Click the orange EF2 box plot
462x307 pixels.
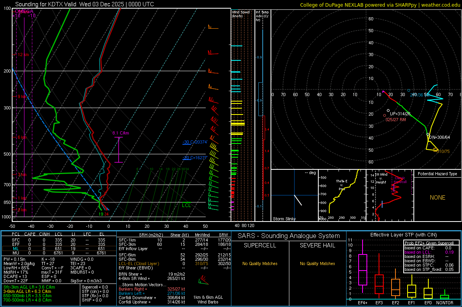[x=395, y=287]
